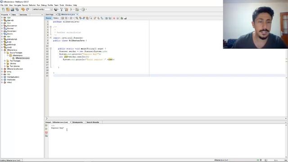This screenshot has width=288, height=162.
Task: Collapse the comment block code fold
Action: 51,27
